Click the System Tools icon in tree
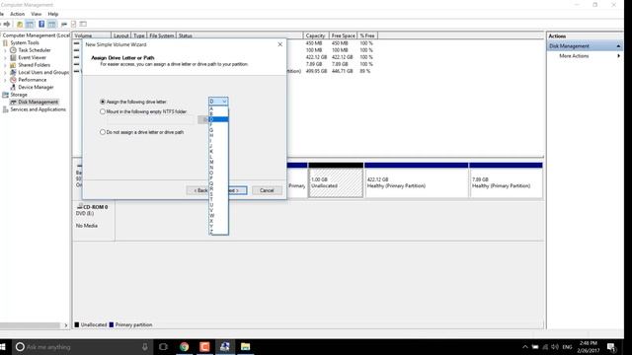 pos(5,42)
